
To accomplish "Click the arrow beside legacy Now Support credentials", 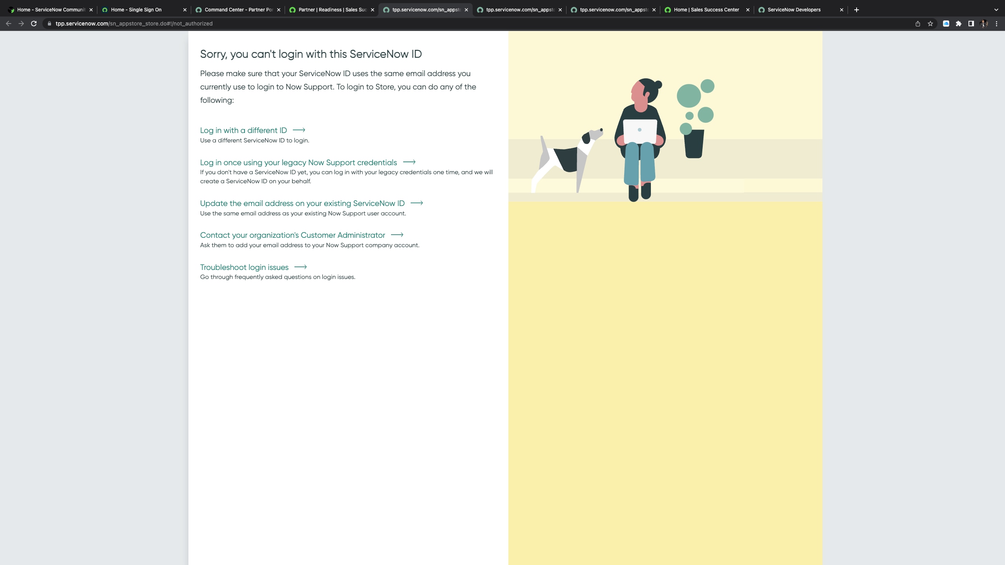I will pos(409,162).
